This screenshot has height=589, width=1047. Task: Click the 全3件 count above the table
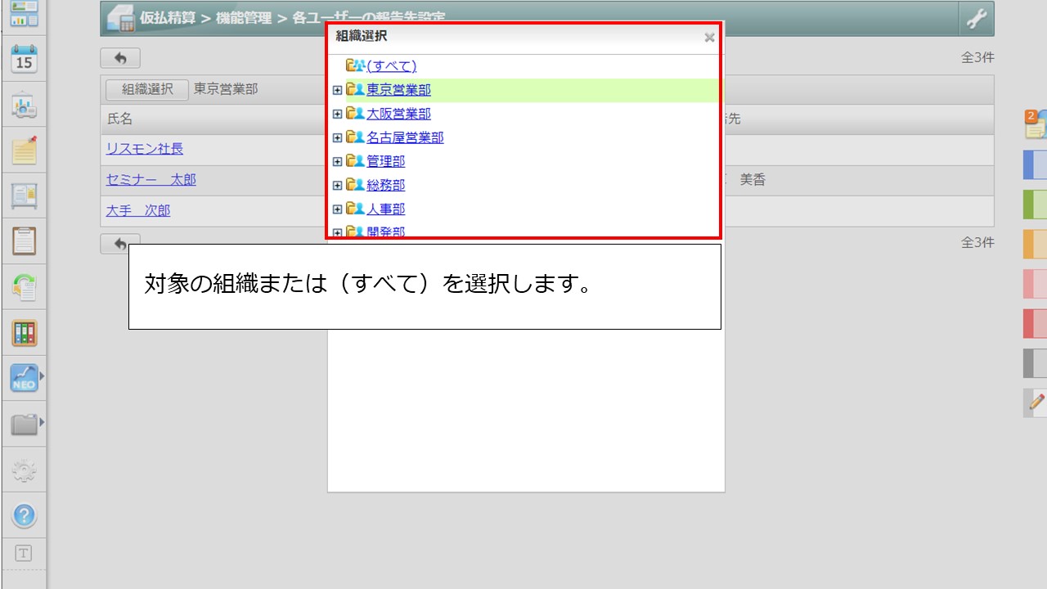[977, 58]
